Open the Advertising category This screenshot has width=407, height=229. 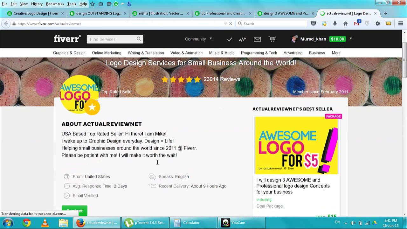pyautogui.click(x=293, y=53)
